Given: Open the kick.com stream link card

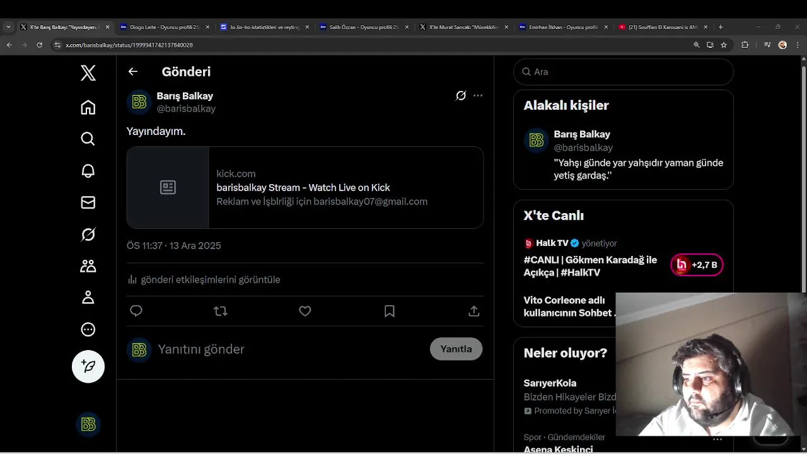Looking at the screenshot, I should (x=305, y=187).
